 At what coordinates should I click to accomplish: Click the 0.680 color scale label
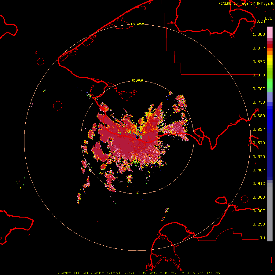click(259, 116)
